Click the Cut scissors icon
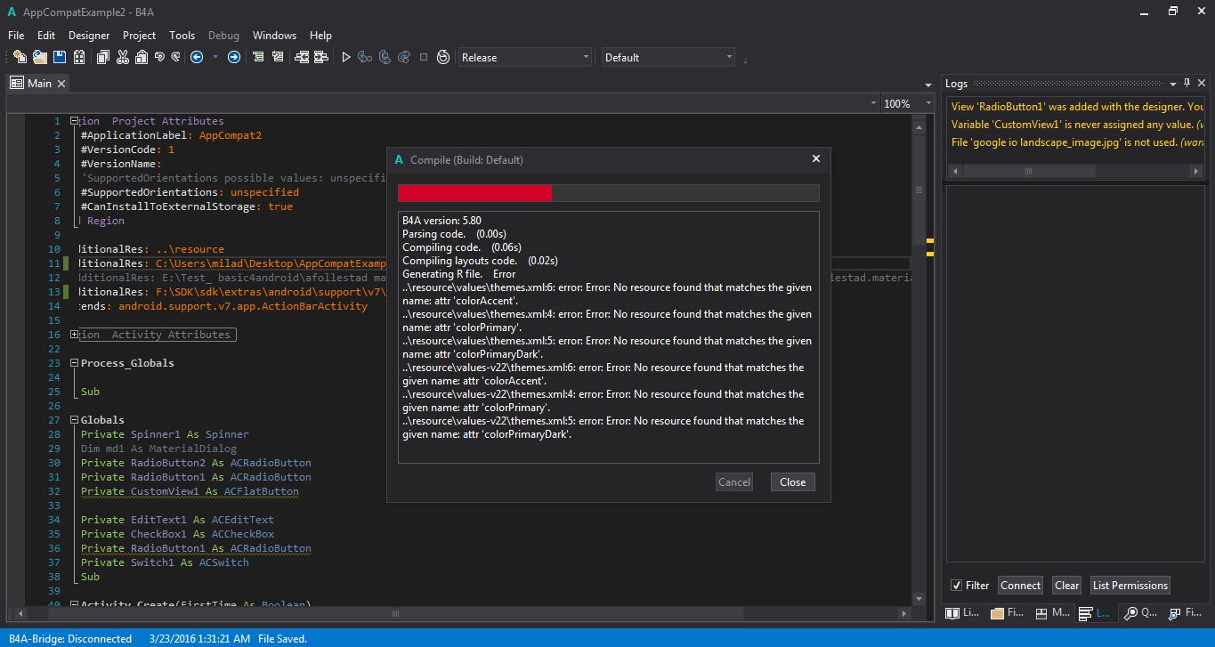This screenshot has height=647, width=1215. pos(122,57)
